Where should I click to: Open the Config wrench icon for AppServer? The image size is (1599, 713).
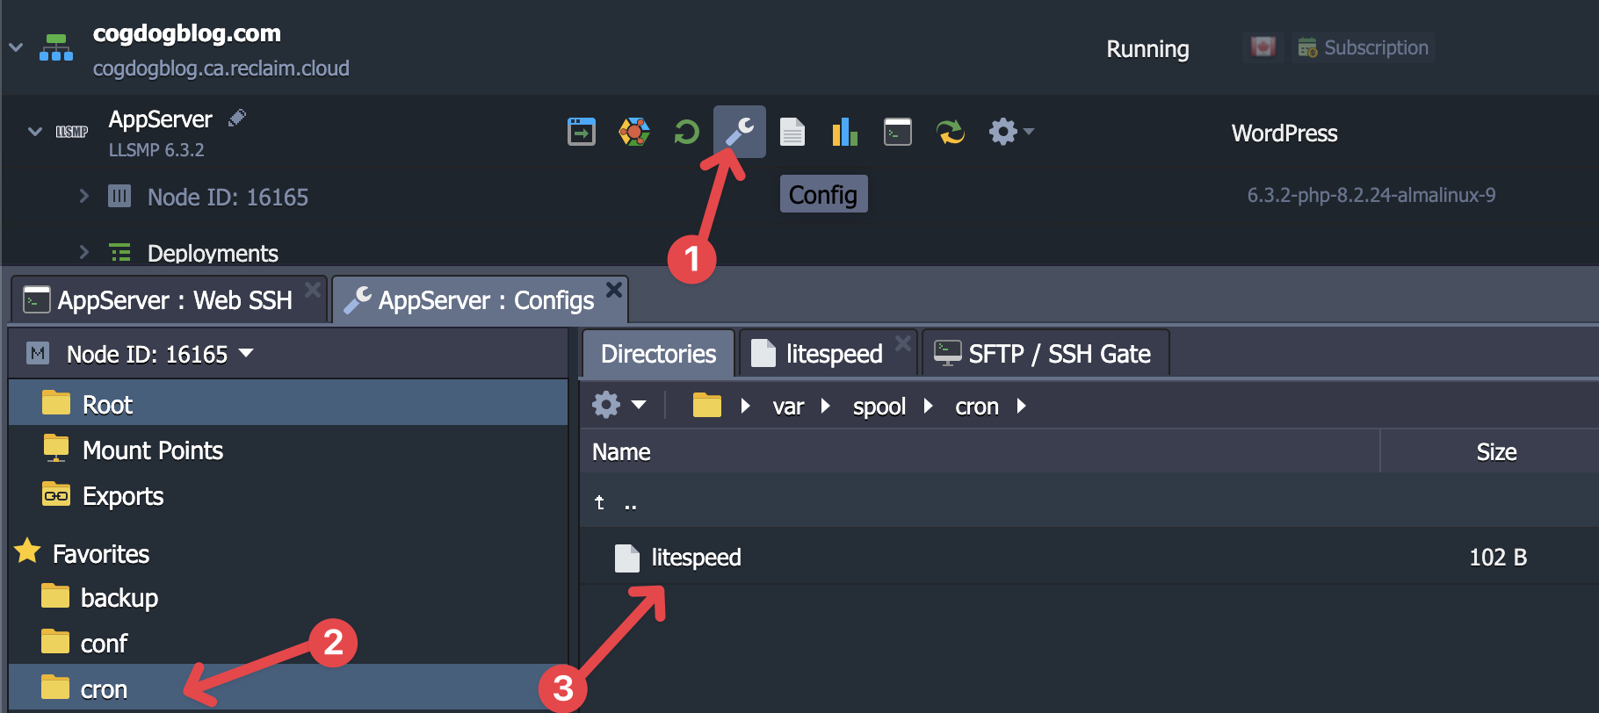(x=739, y=132)
